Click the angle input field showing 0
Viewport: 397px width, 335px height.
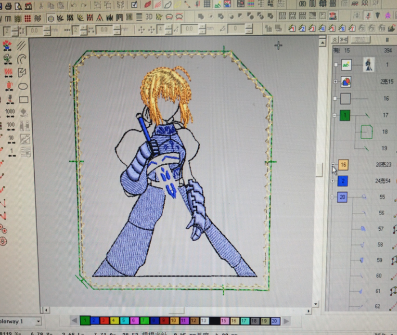236,28
